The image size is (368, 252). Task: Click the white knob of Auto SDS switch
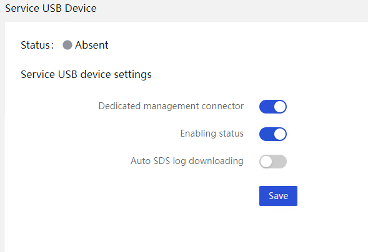pos(266,162)
